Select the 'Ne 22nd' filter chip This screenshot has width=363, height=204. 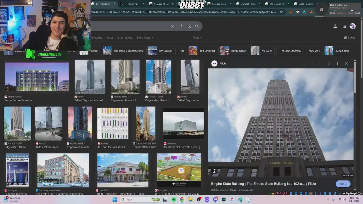[x=263, y=51]
